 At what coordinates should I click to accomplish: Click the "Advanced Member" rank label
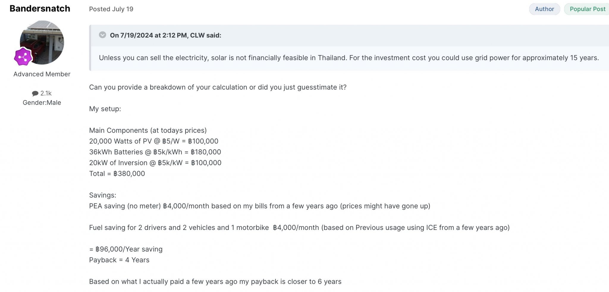[42, 74]
